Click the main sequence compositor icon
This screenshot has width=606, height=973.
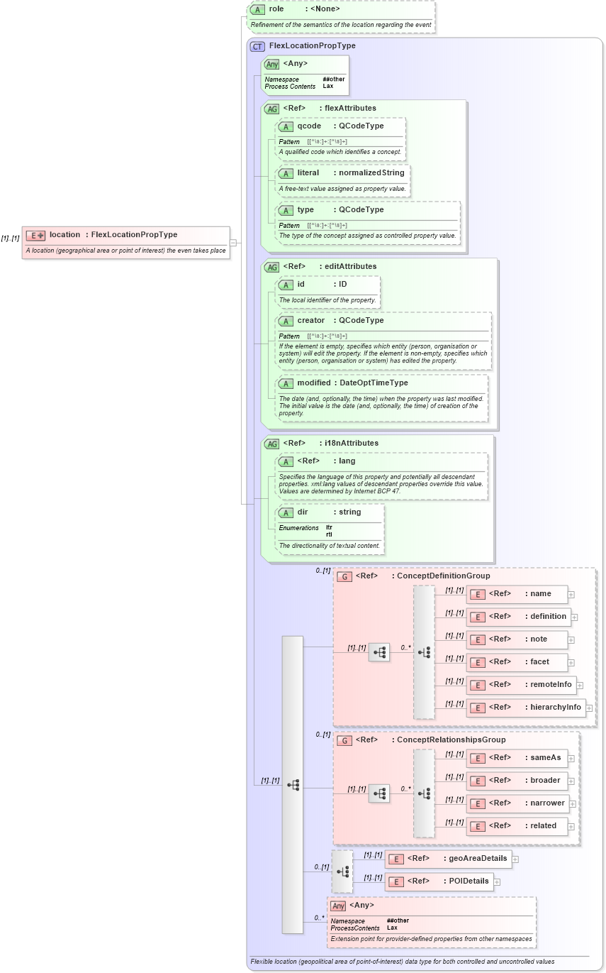pos(293,785)
